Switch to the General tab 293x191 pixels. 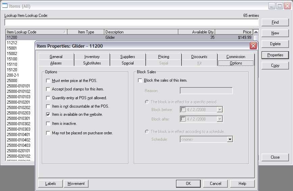point(56,56)
